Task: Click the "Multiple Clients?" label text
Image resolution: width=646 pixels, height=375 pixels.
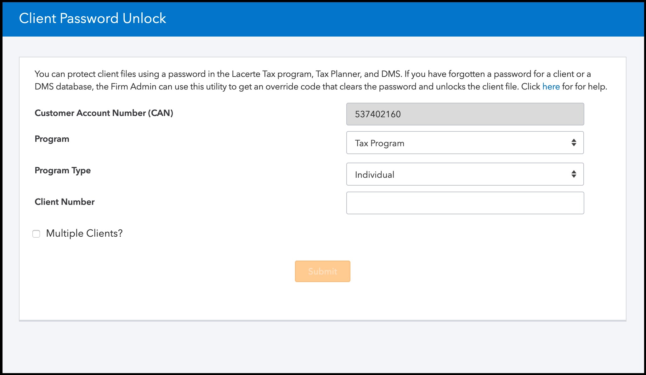Action: (84, 234)
